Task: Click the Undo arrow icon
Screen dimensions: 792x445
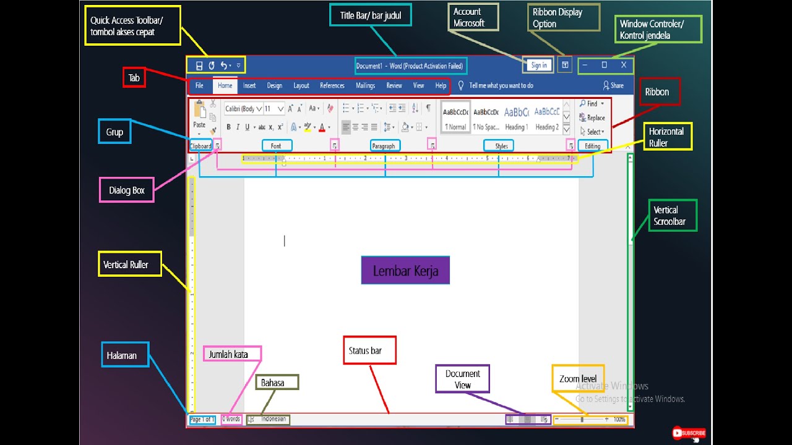Action: click(x=223, y=65)
